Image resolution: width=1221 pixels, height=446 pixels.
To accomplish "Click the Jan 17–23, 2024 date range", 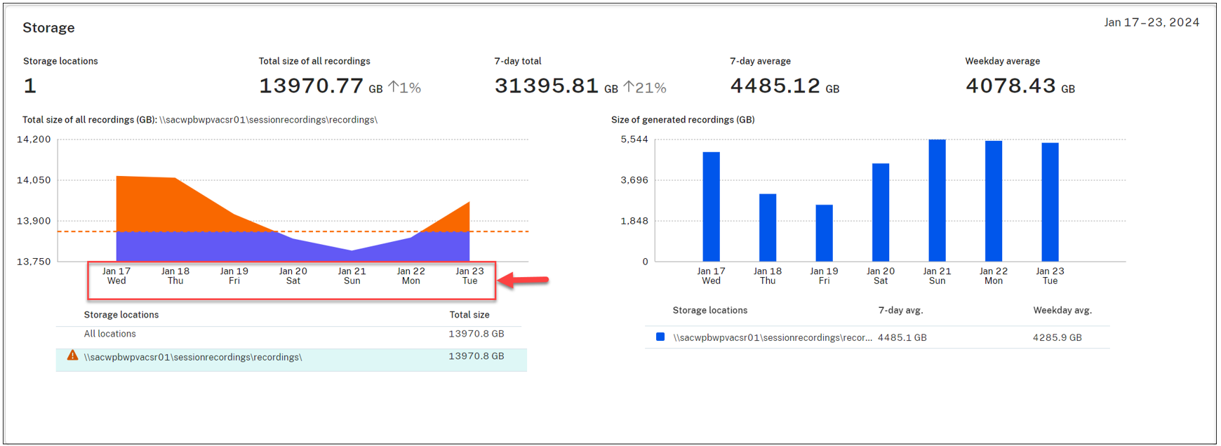I will [x=1151, y=22].
